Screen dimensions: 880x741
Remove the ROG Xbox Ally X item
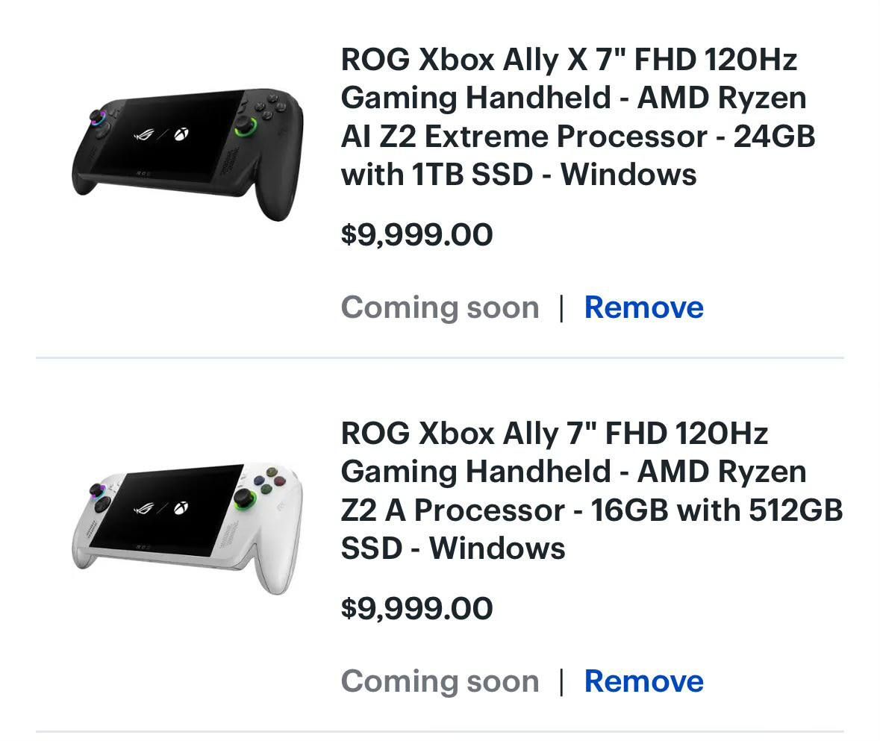coord(643,307)
